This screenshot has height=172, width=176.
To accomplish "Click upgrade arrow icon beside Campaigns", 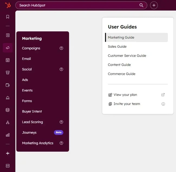I will [61, 48].
